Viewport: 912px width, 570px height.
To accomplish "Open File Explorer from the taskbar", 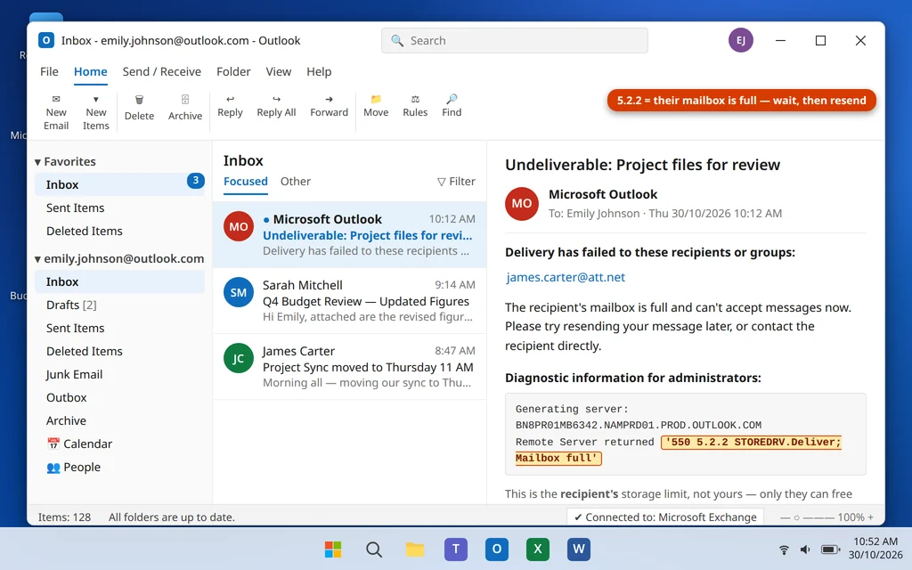I will coord(415,549).
